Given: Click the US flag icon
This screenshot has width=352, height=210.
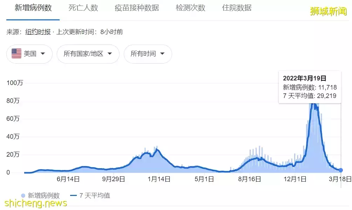Looking at the screenshot, I should [16, 53].
